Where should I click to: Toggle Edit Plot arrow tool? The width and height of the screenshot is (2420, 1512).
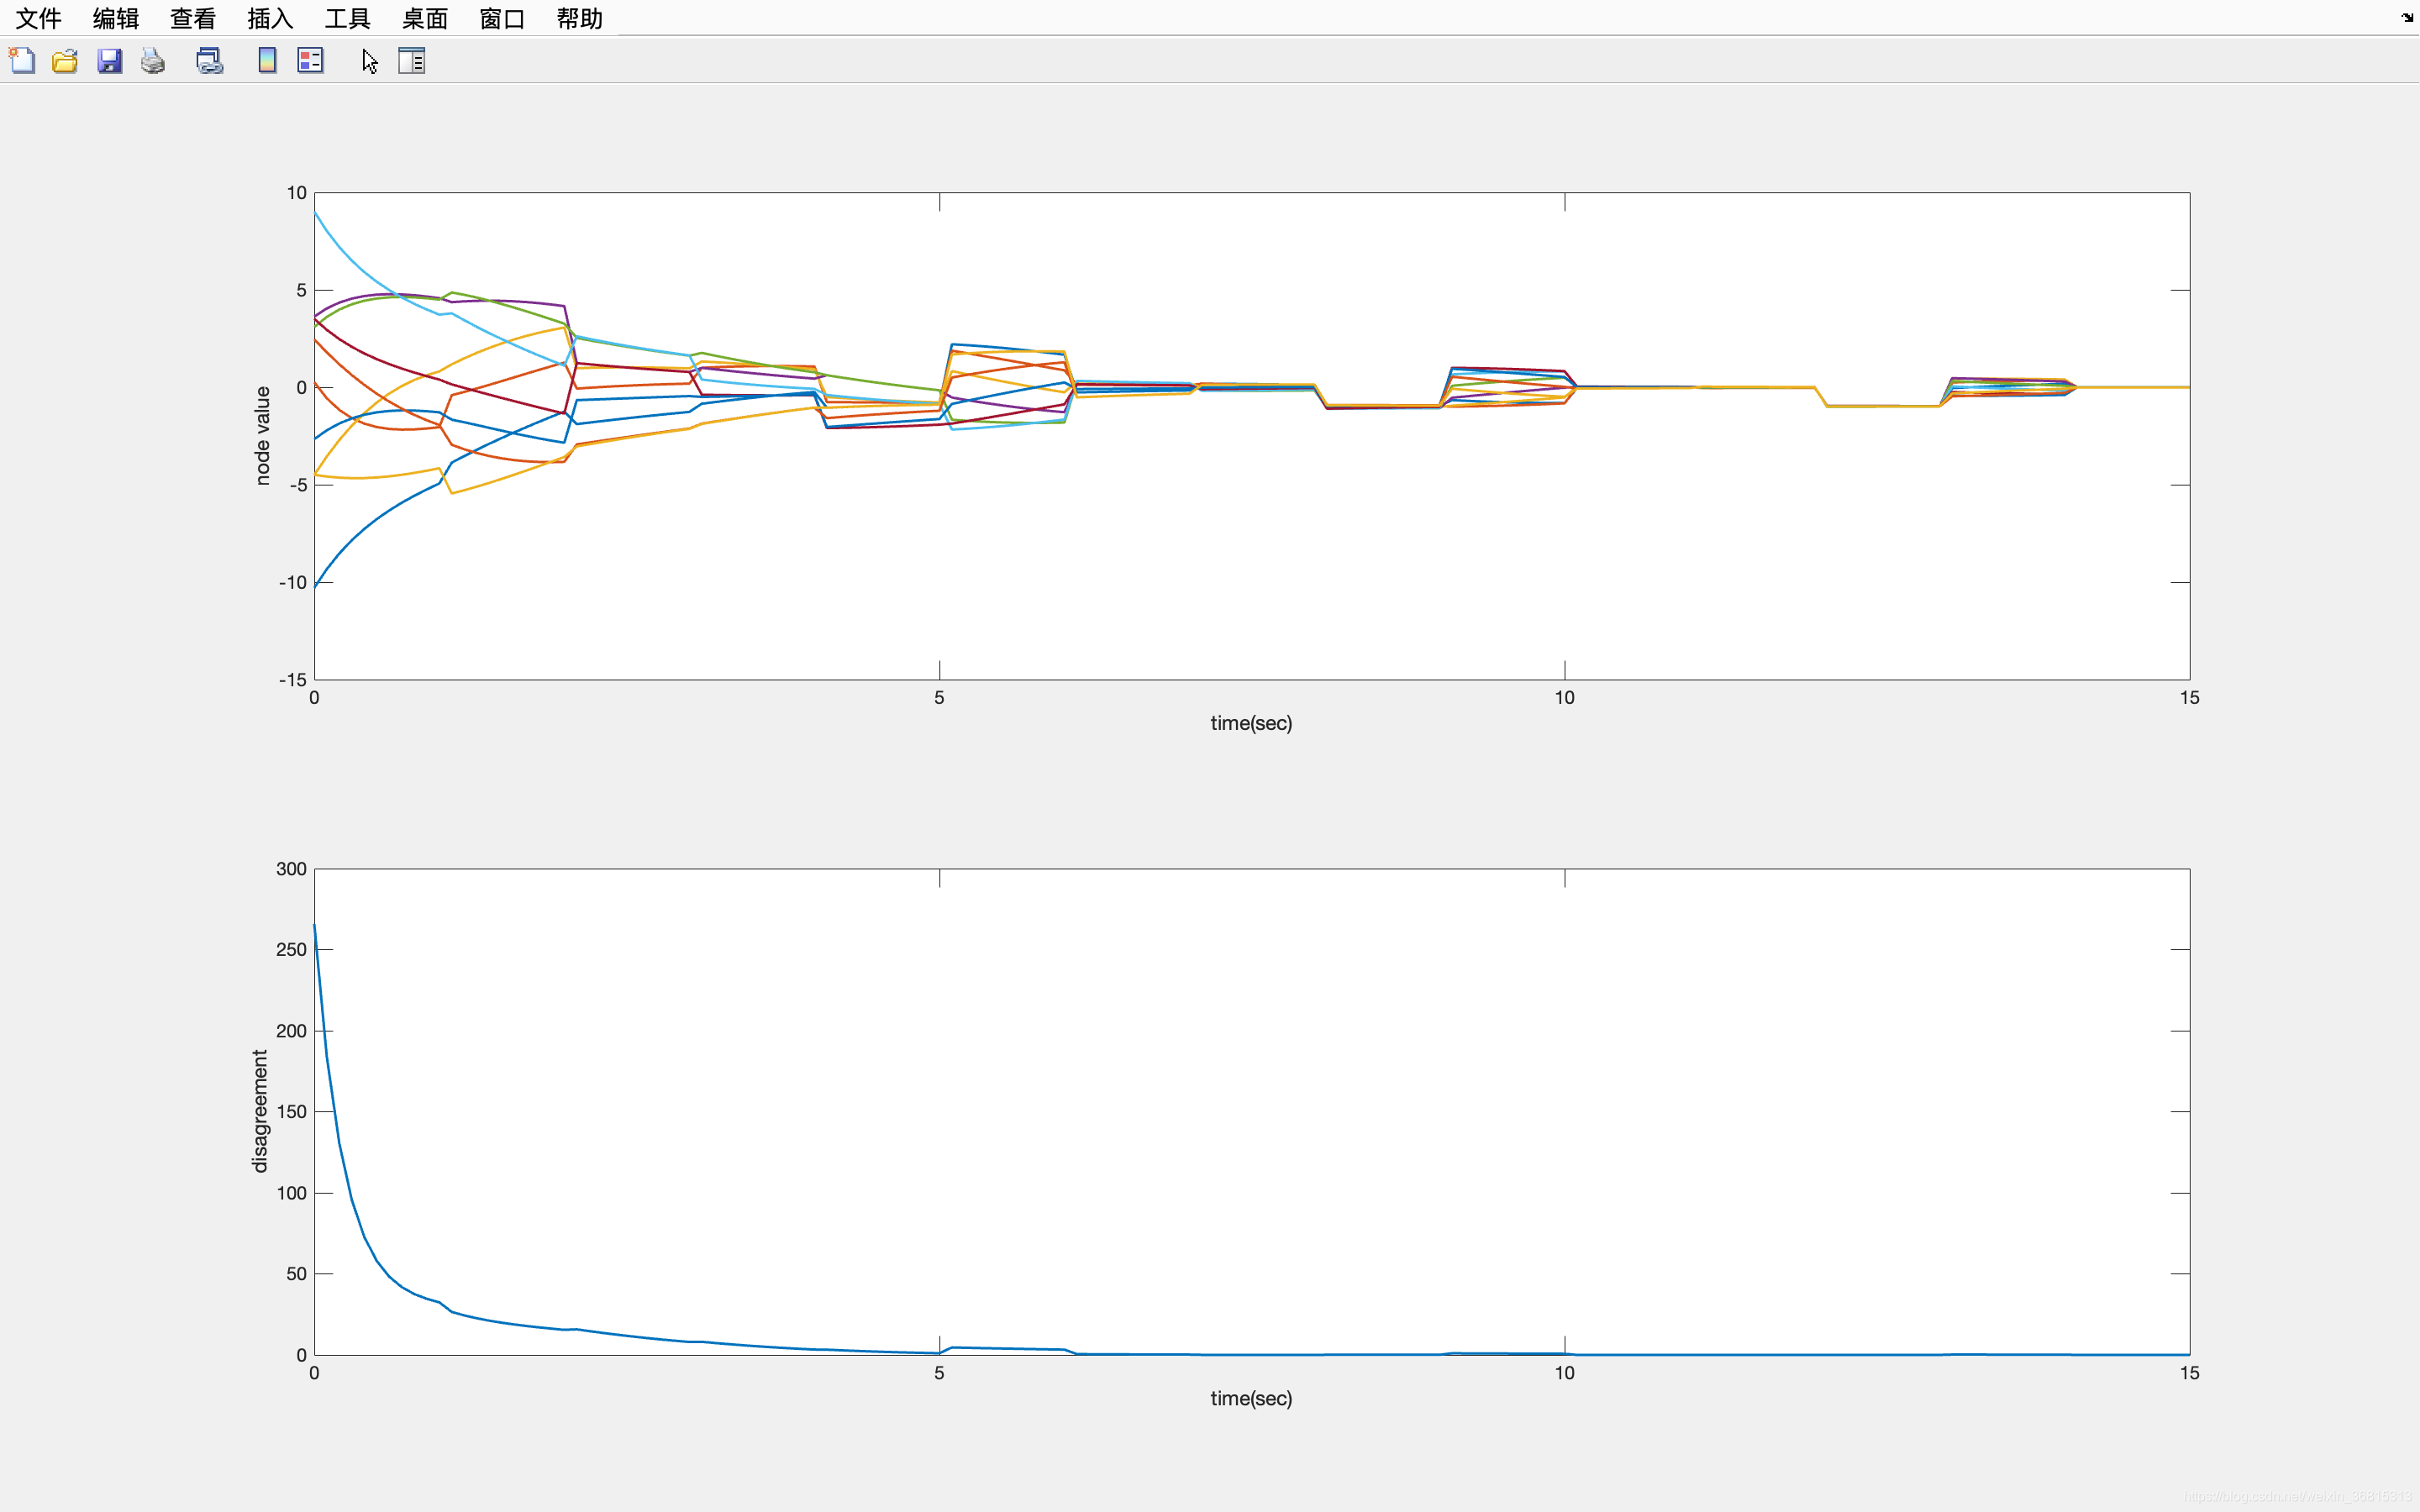pos(369,61)
